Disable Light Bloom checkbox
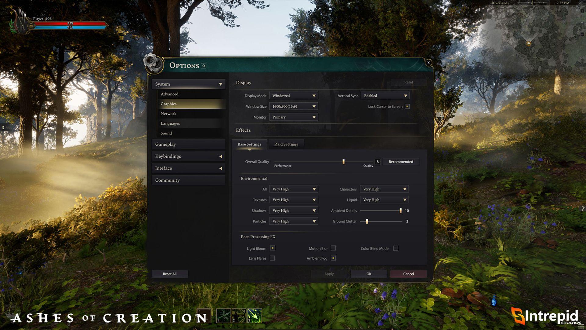This screenshot has height=330, width=586. click(273, 248)
